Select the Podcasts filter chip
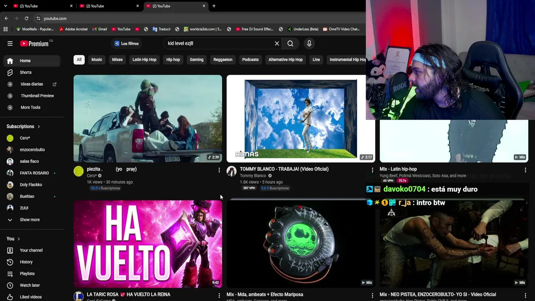Screen dimensions: 535x301 pos(250,60)
